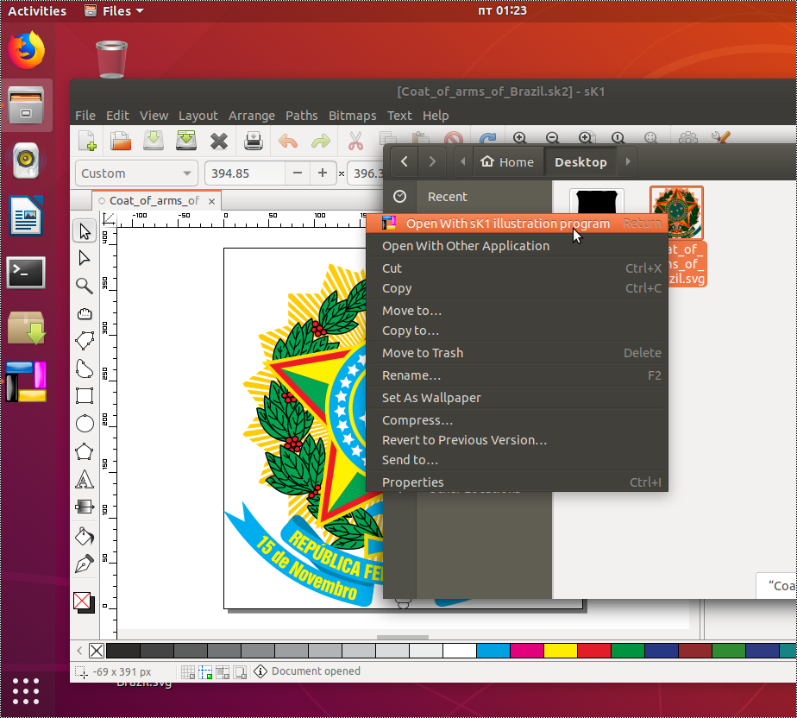Pick the magenta palette color swatch
The height and width of the screenshot is (718, 797).
point(526,651)
